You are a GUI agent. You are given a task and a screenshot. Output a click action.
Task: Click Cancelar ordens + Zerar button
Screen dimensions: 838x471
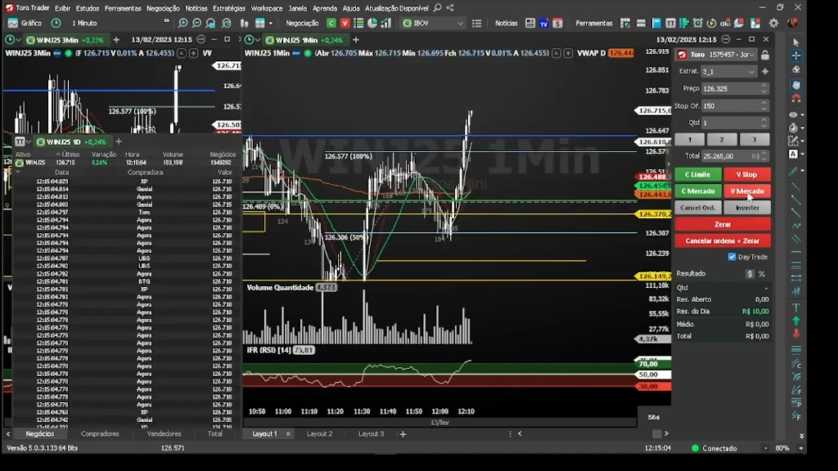pos(723,241)
